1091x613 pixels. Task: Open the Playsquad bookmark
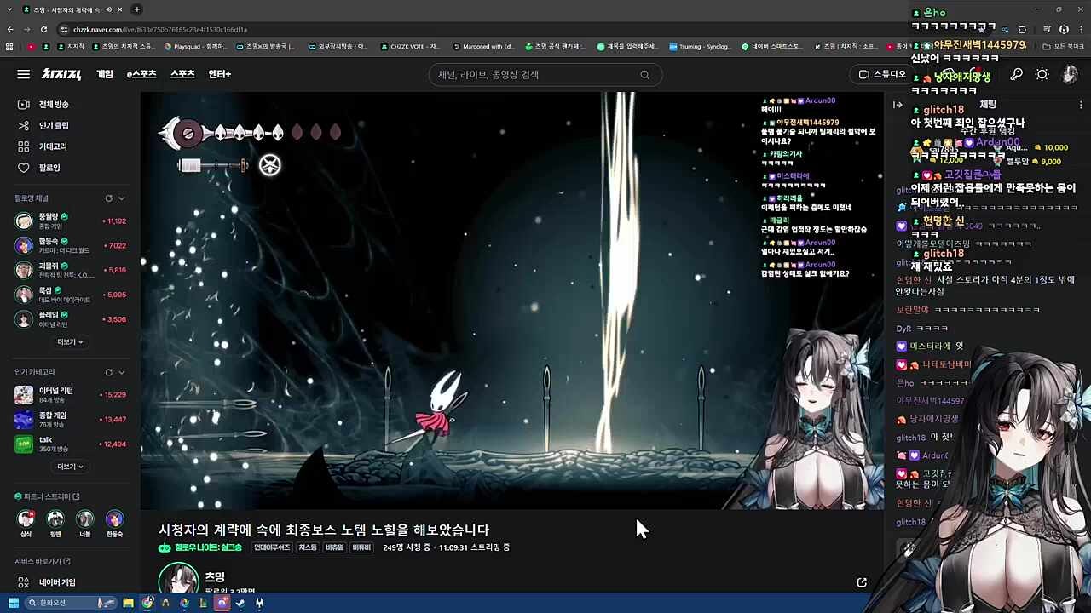tap(196, 47)
